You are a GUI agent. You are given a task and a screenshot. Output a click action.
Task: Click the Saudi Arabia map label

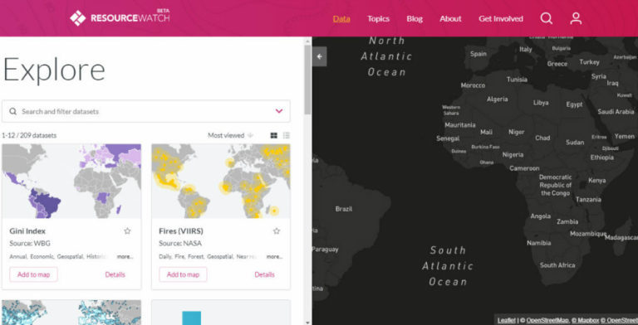click(616, 111)
